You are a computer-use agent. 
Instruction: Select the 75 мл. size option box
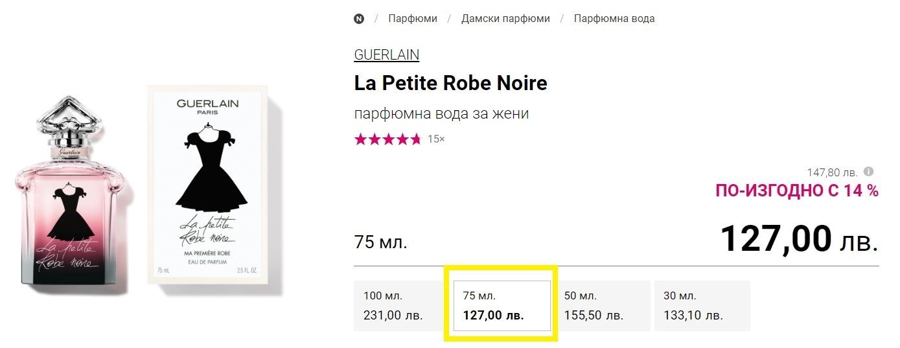coord(502,306)
